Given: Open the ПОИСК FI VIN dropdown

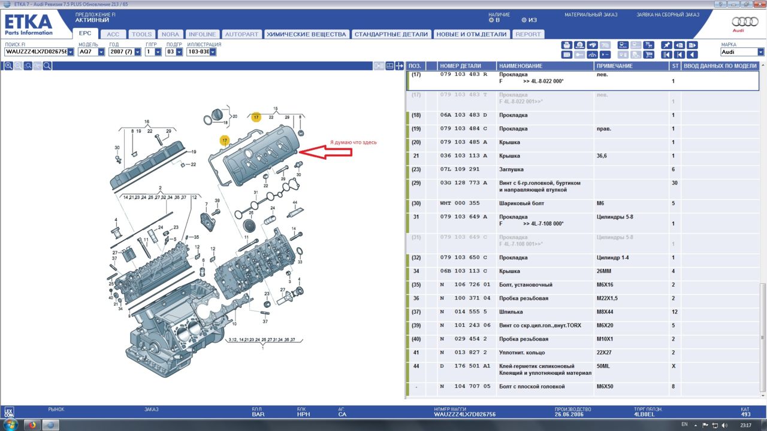Looking at the screenshot, I should 71,52.
